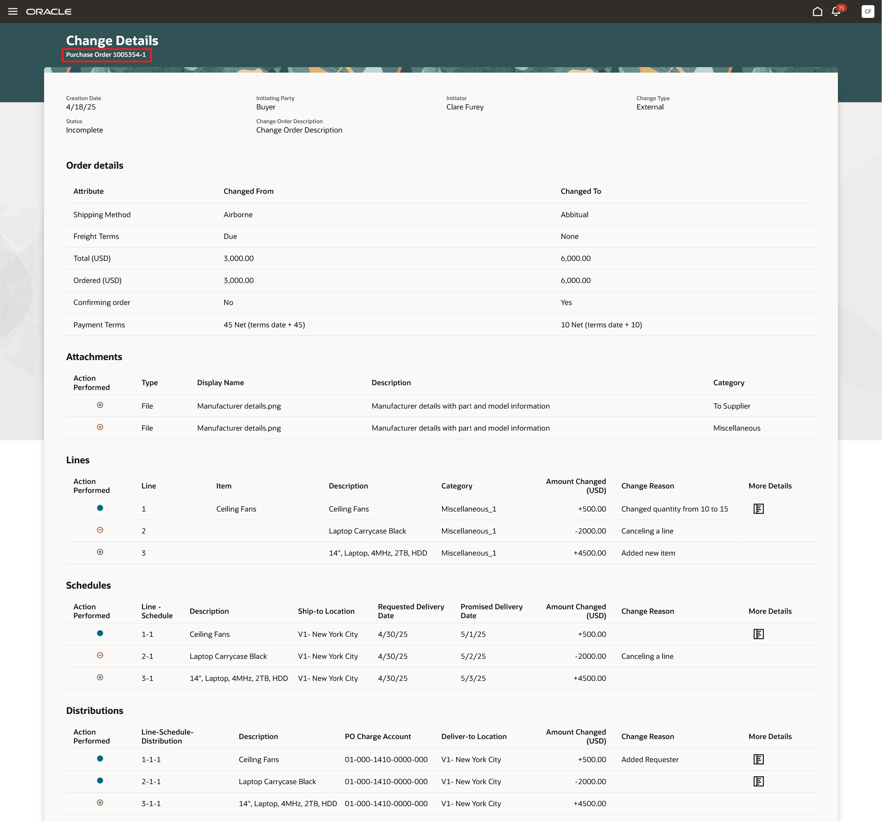Screen dimensions: 882x822
Task: Open More Details for distribution 1-1-1
Action: [759, 759]
